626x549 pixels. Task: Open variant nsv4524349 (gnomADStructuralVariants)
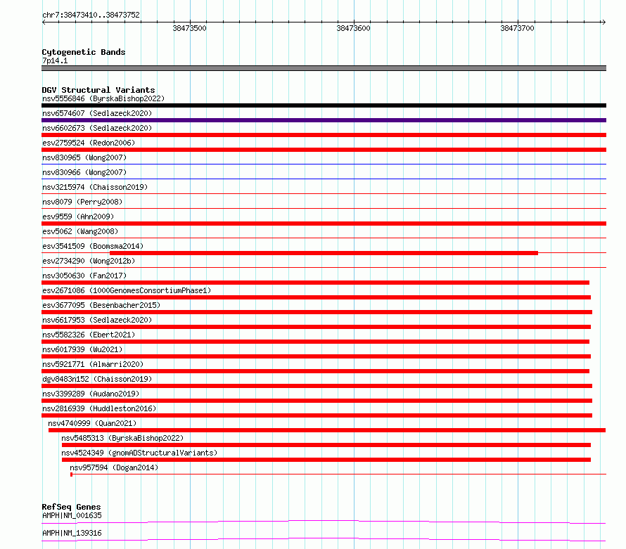tap(139, 453)
